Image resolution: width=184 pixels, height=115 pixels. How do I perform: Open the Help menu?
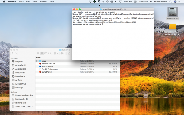pos(52,2)
